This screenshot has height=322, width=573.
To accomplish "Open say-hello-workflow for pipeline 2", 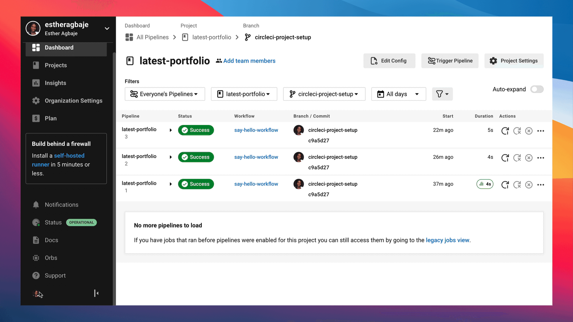I will click(256, 157).
